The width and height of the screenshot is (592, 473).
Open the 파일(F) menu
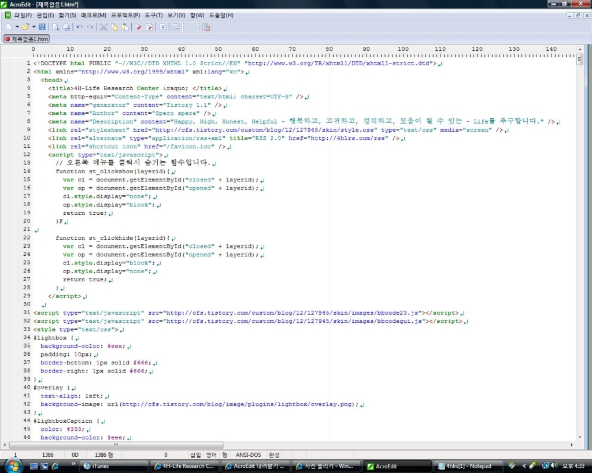pyautogui.click(x=23, y=15)
